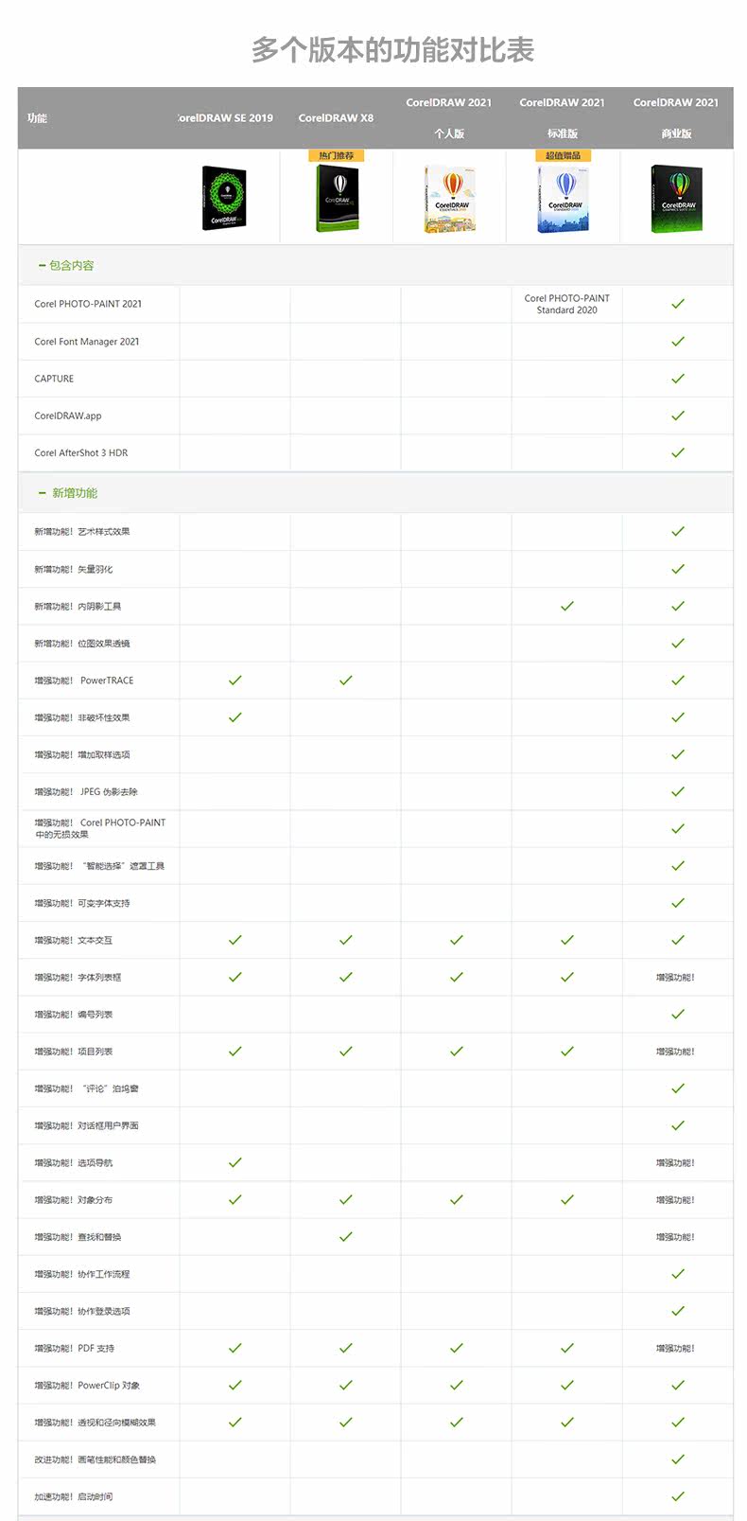Click the Corel Font Manager 2021 row label
Screen dimensions: 747x1521
87,342
